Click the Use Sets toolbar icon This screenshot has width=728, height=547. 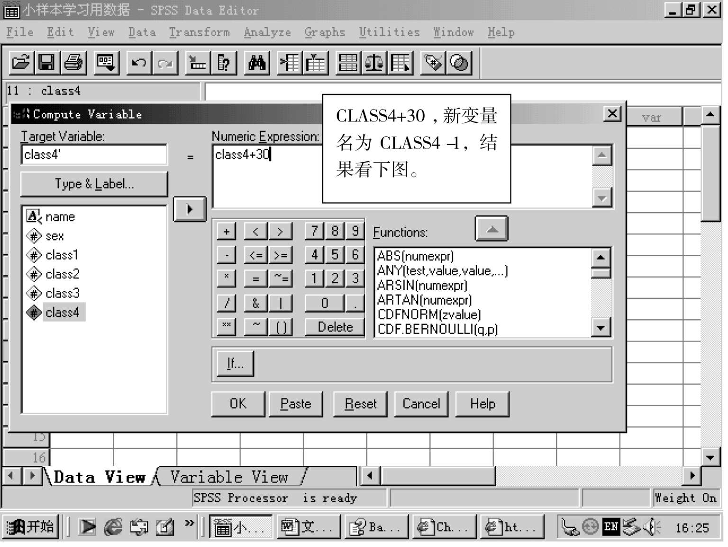(459, 63)
